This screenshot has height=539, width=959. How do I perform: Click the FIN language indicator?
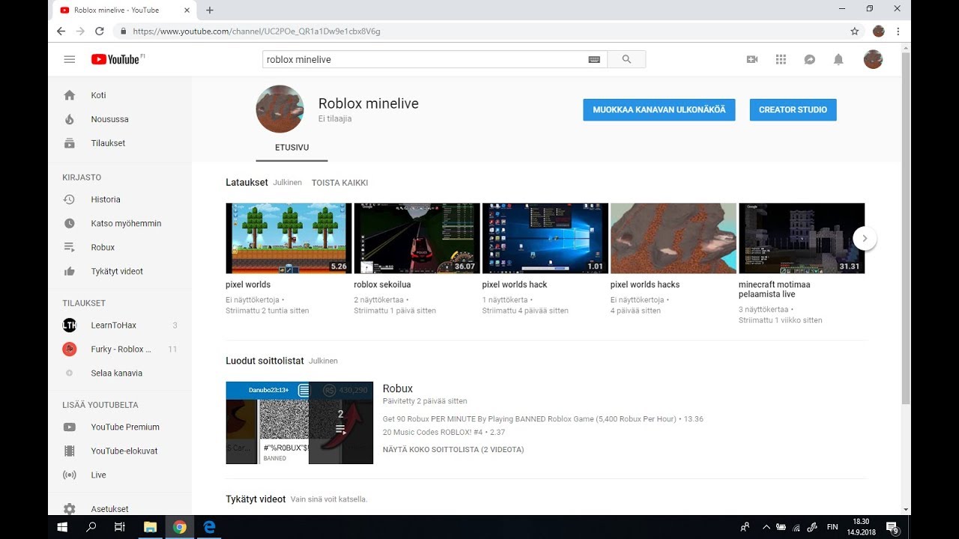pyautogui.click(x=832, y=527)
